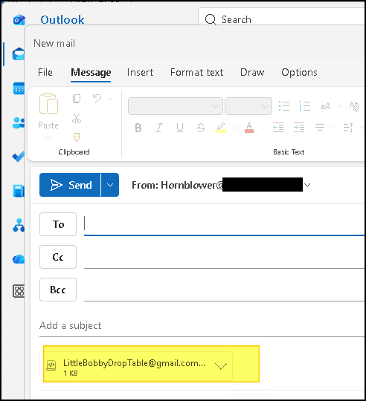Click the Change case aA icon
The width and height of the screenshot is (366, 401).
pyautogui.click(x=326, y=106)
